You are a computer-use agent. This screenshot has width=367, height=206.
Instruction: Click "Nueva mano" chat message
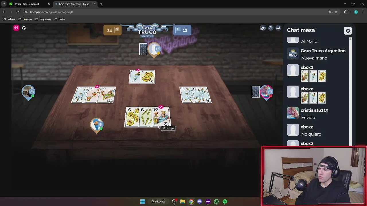coord(314,58)
